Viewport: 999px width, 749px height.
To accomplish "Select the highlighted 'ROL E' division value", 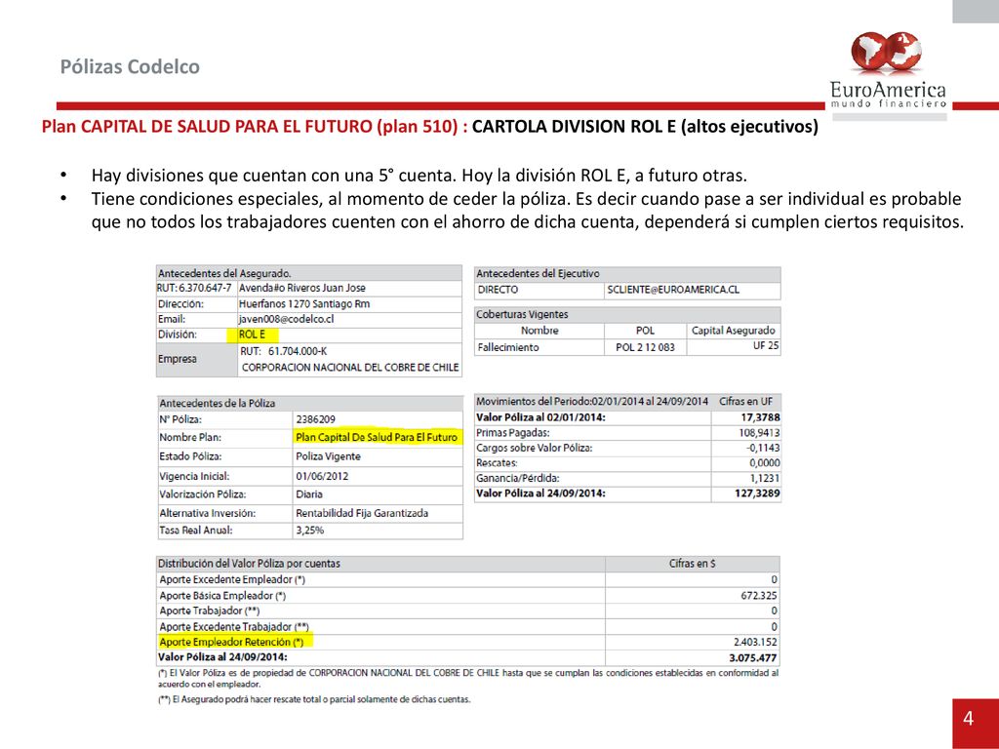I will point(253,335).
